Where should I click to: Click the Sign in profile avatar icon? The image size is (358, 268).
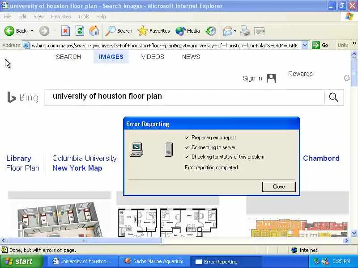271,78
